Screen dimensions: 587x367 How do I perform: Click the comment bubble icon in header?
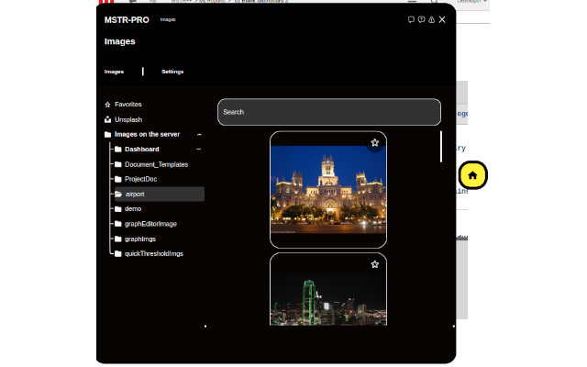[x=411, y=20]
